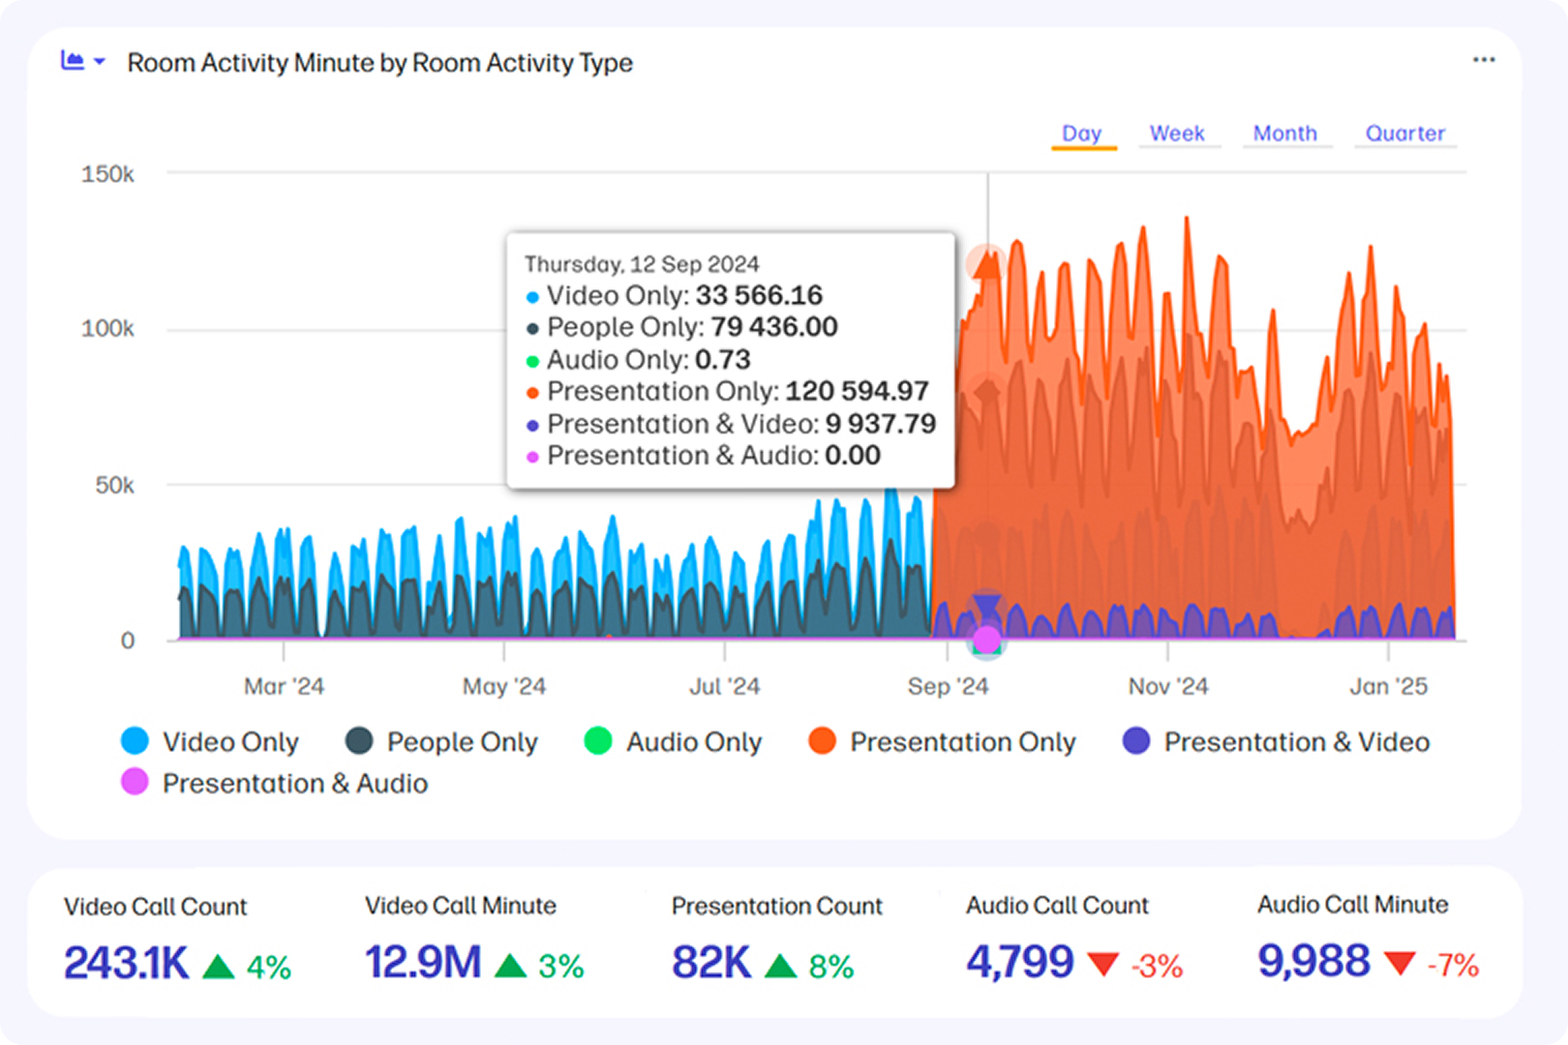Click the area chart type icon
Viewport: 1568px width, 1045px height.
pyautogui.click(x=72, y=61)
